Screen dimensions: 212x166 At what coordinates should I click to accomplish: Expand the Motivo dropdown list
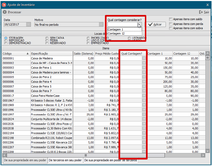point(101,25)
